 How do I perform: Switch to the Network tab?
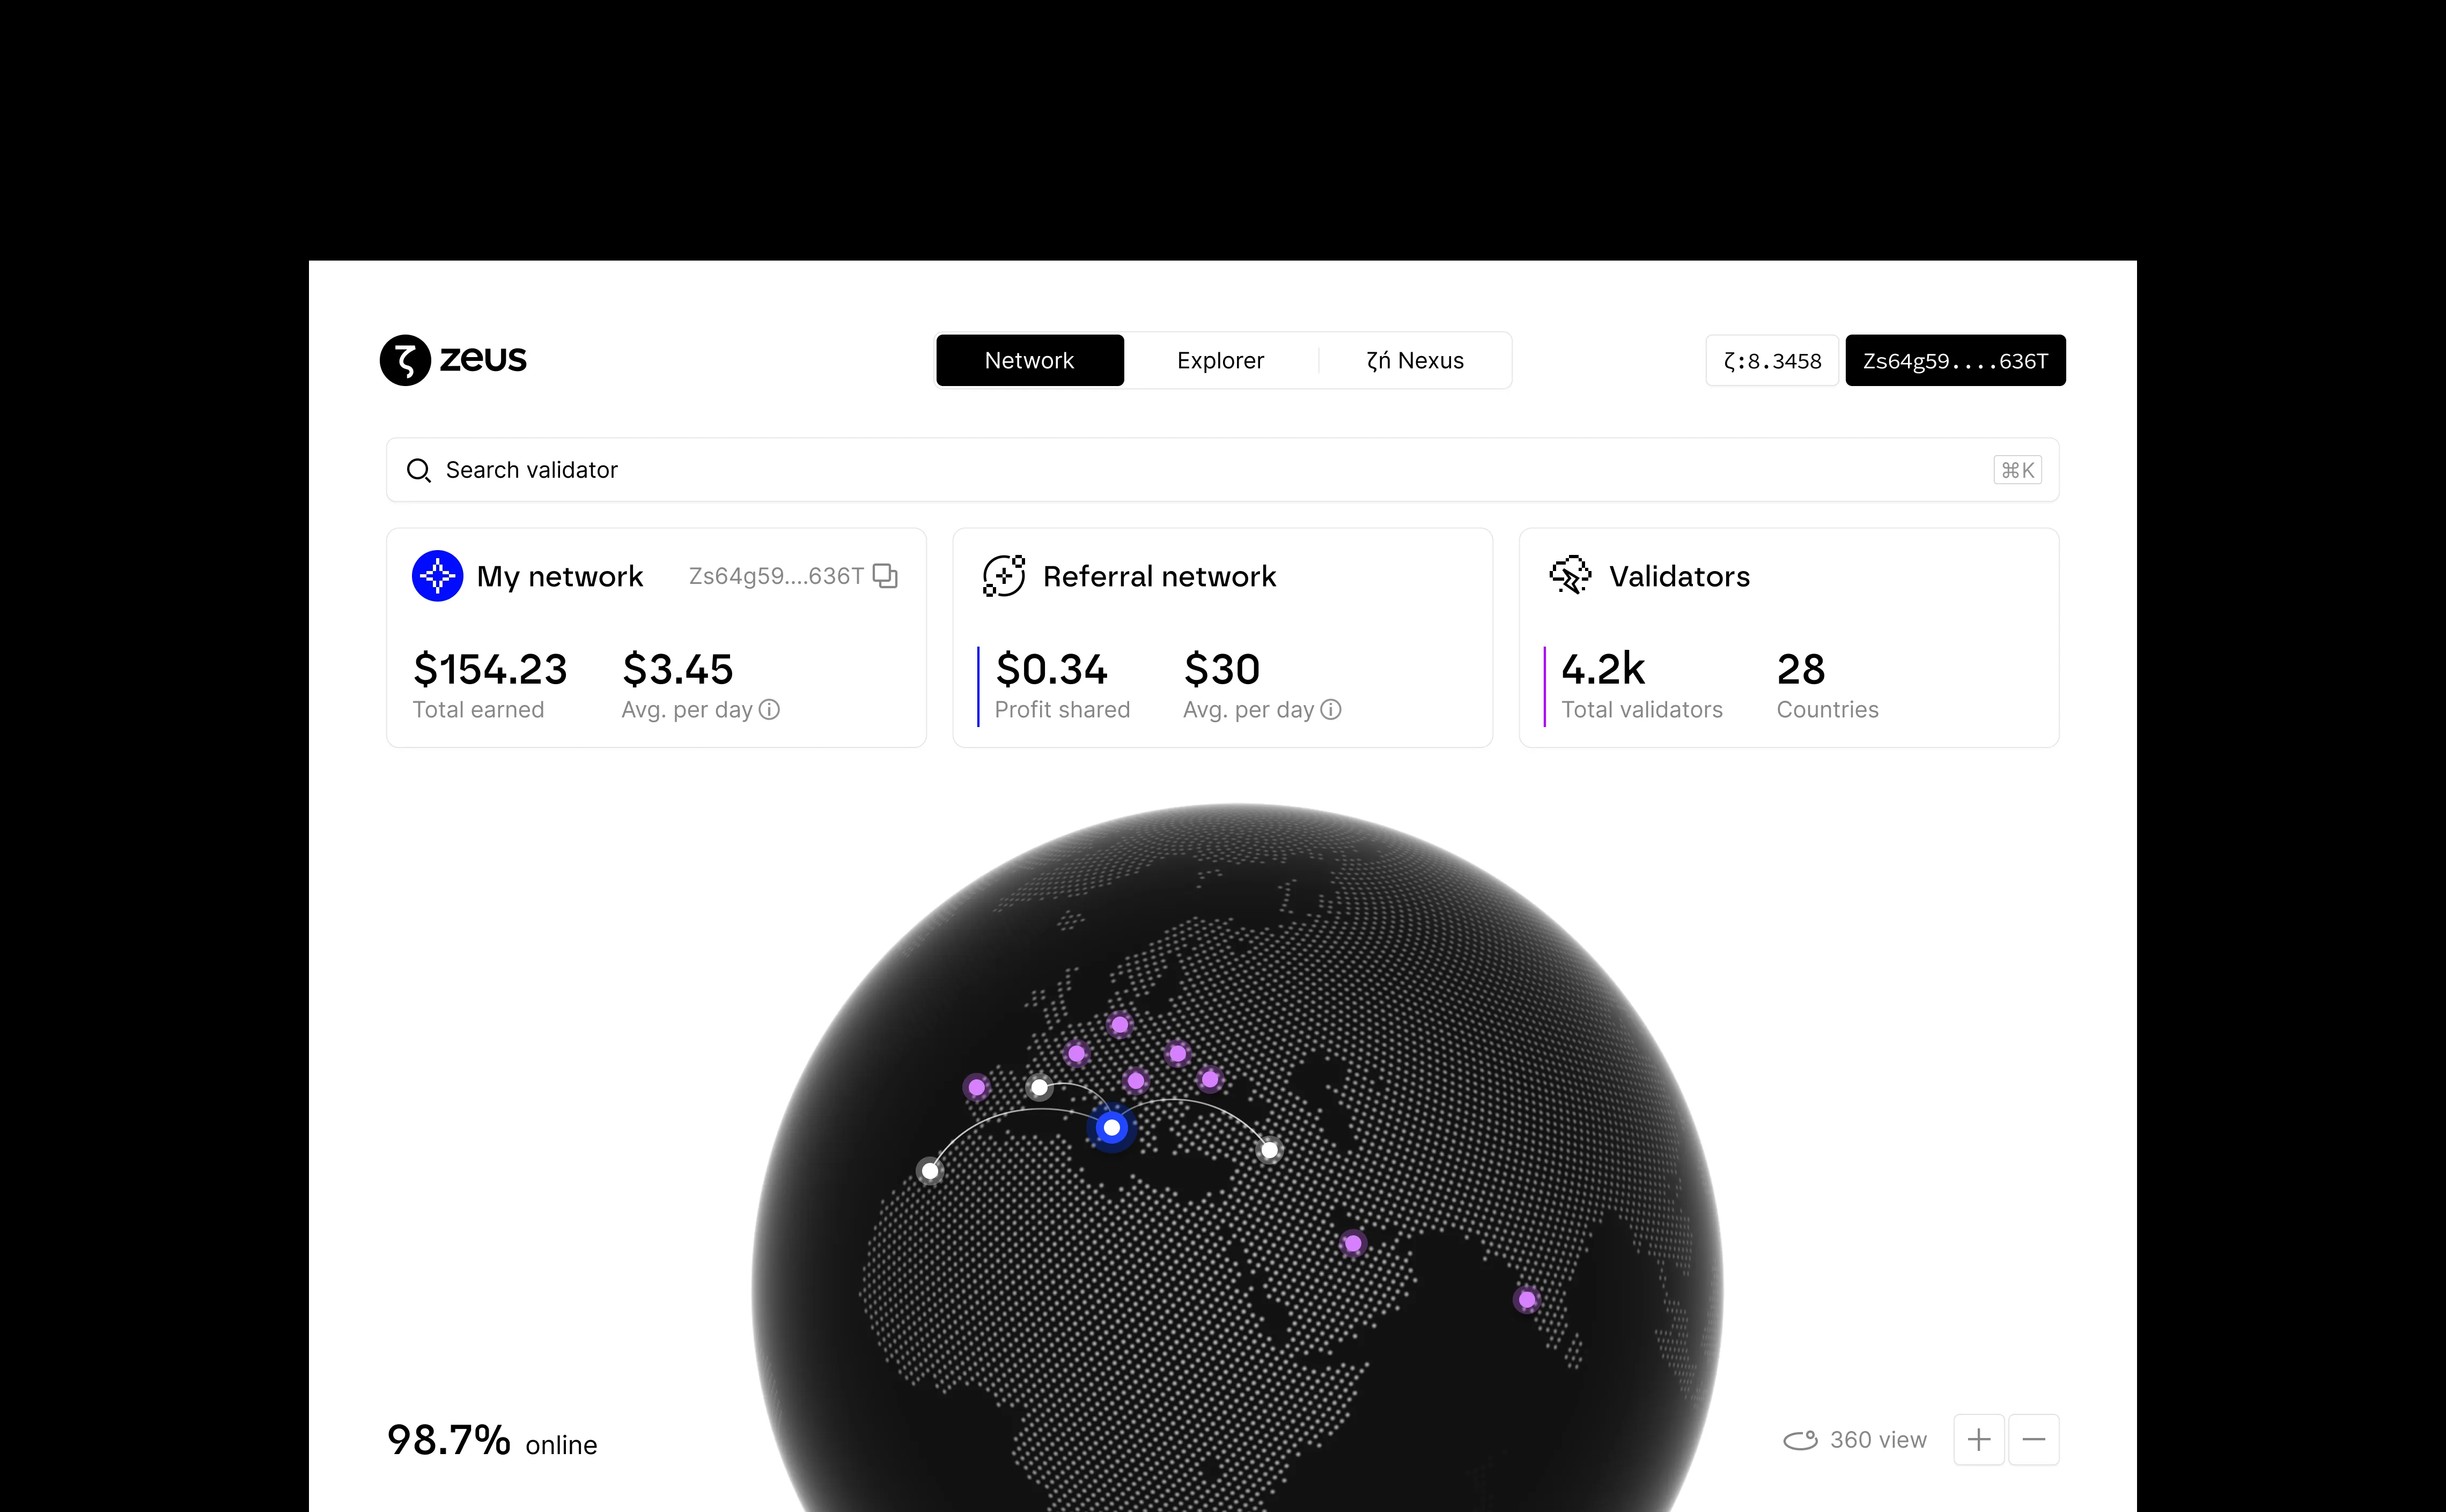[1029, 360]
